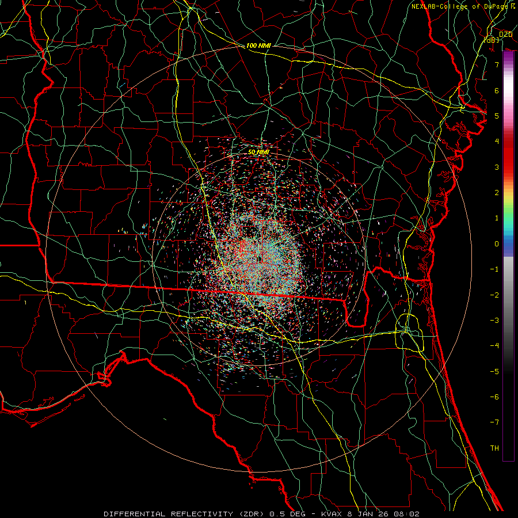Select the DZD product label above the scale
The height and width of the screenshot is (518, 518).
505,35
